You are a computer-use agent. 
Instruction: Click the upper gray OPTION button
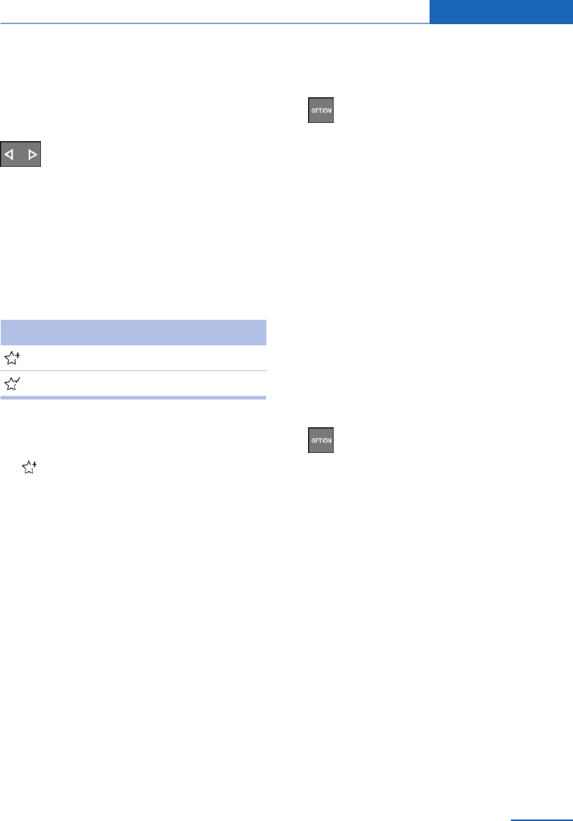pos(321,110)
